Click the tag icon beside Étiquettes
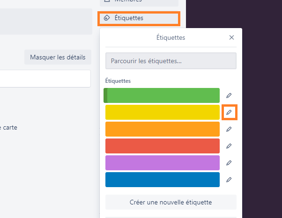The width and height of the screenshot is (282, 218). 107,18
